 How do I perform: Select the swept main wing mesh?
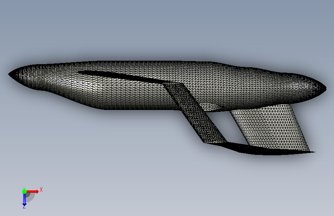194,113
